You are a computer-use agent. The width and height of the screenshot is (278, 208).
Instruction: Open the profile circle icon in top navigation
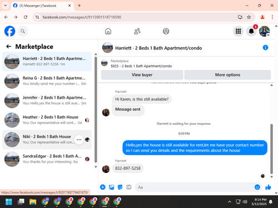tap(166, 31)
